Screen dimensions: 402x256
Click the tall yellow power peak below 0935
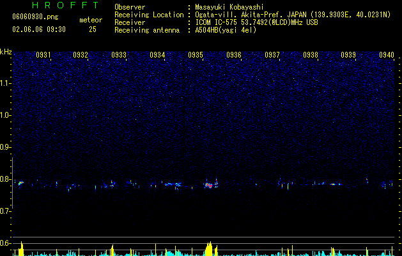209,248
